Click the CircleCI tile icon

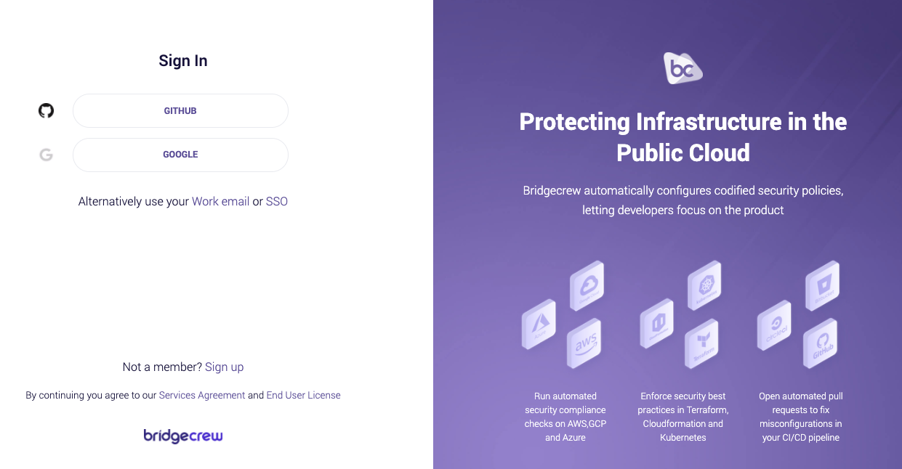774,325
